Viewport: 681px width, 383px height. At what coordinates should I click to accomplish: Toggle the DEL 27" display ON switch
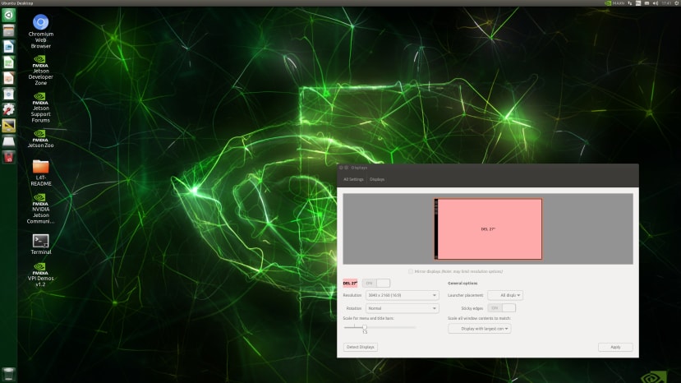[376, 283]
